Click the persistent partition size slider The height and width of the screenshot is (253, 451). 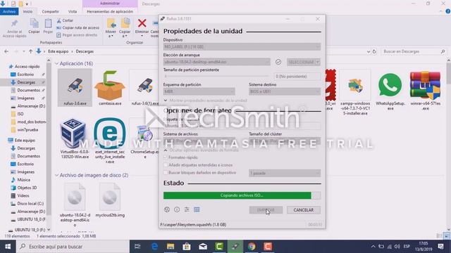pos(217,77)
